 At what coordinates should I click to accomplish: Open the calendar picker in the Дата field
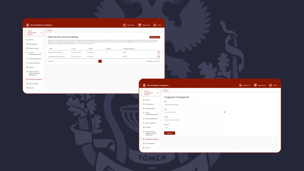tap(224, 112)
